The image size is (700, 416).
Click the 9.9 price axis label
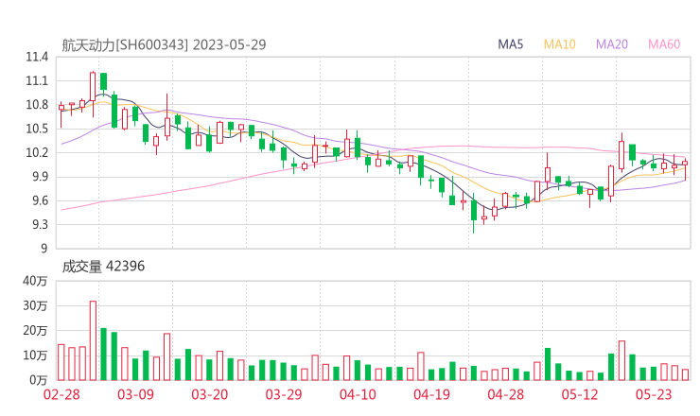point(40,177)
